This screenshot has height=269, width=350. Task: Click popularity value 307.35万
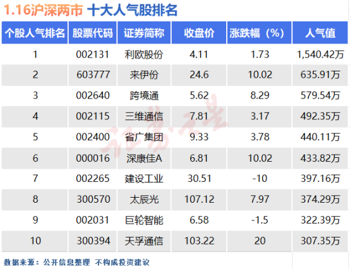320,241
